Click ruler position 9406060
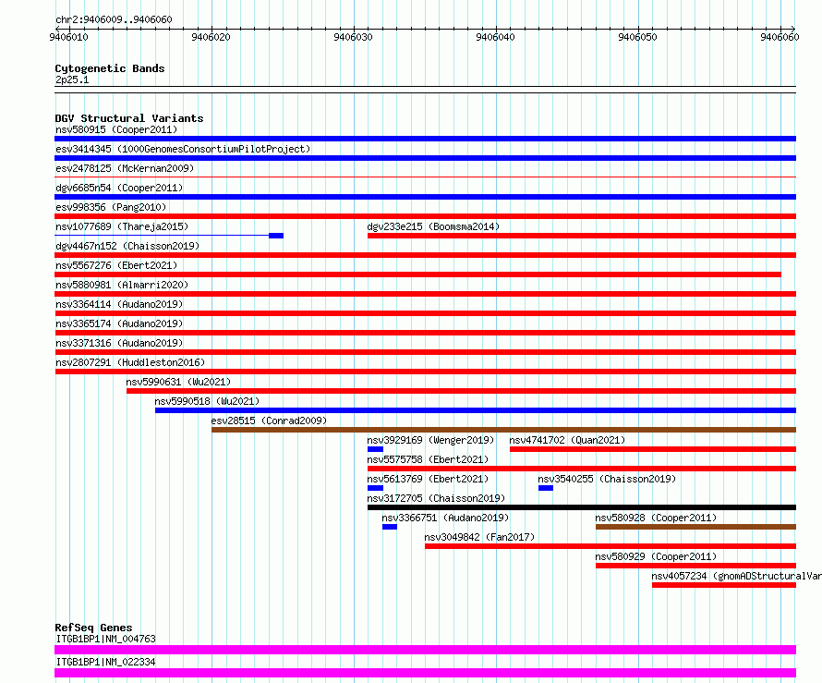 780,37
